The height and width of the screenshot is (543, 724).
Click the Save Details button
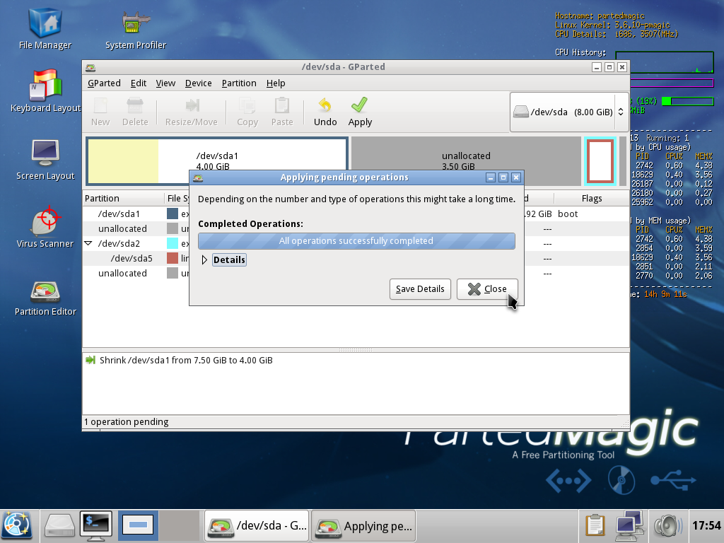pos(420,289)
